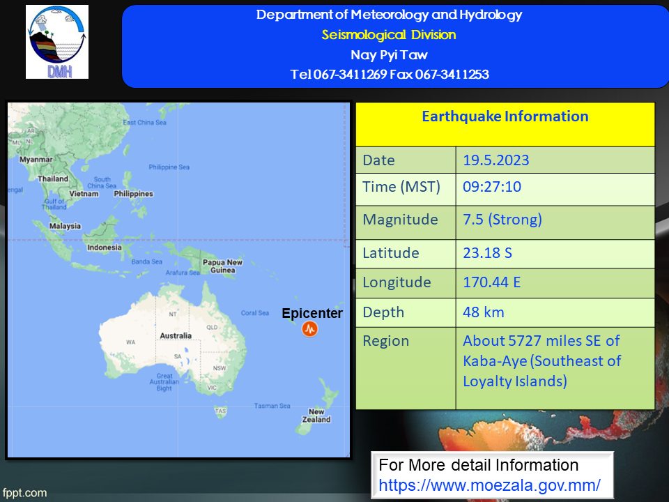Click Myanmar label on the map
The width and height of the screenshot is (669, 502).
coord(36,160)
